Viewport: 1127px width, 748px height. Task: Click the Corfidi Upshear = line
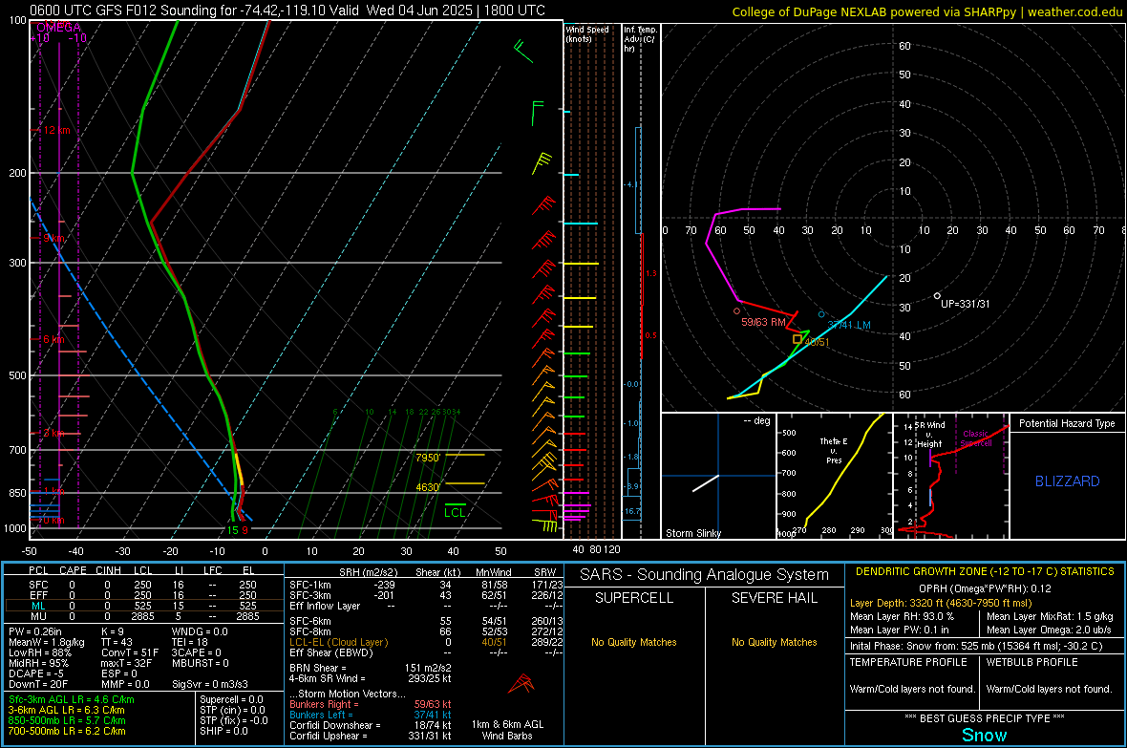pos(371,736)
